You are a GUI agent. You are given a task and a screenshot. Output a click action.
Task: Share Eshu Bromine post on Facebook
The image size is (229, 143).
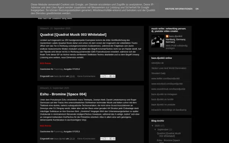click(x=111, y=139)
